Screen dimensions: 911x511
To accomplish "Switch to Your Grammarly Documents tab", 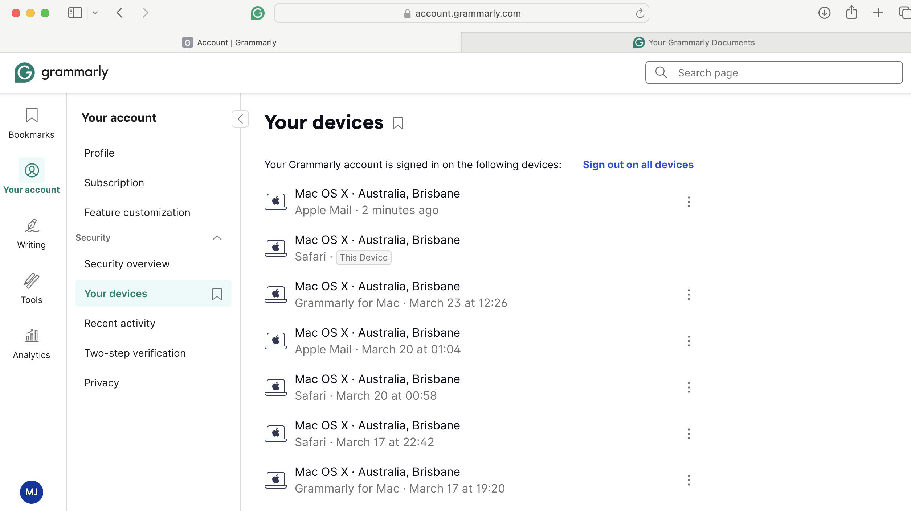I will click(694, 42).
